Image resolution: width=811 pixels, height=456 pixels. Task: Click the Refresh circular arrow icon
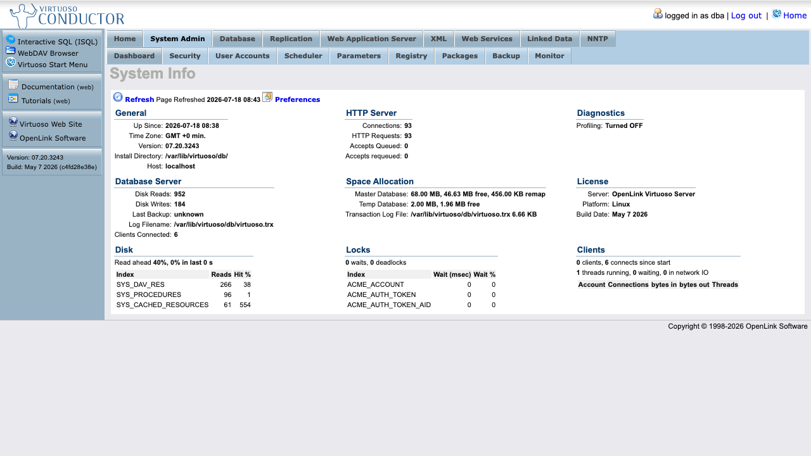[x=118, y=97]
